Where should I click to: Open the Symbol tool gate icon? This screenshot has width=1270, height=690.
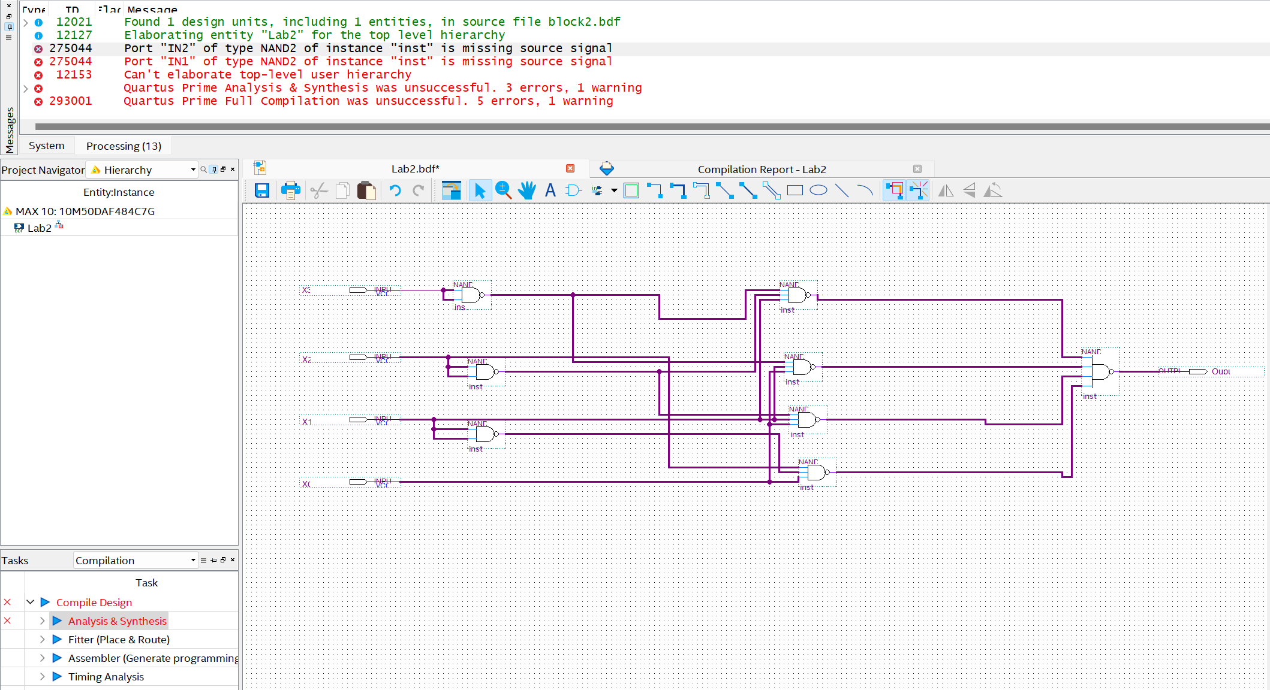click(x=573, y=191)
